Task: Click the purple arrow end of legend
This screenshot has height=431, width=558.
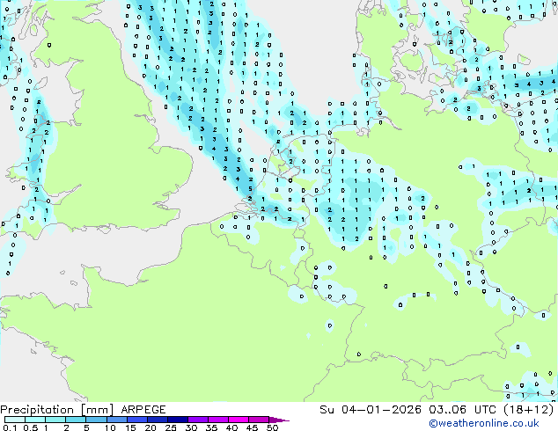Action: click(x=279, y=420)
